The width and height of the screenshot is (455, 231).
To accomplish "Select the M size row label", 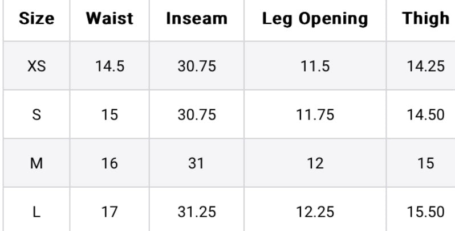I will [x=36, y=164].
